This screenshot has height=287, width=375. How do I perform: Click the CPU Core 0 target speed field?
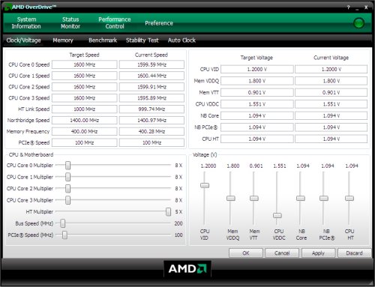coord(84,64)
